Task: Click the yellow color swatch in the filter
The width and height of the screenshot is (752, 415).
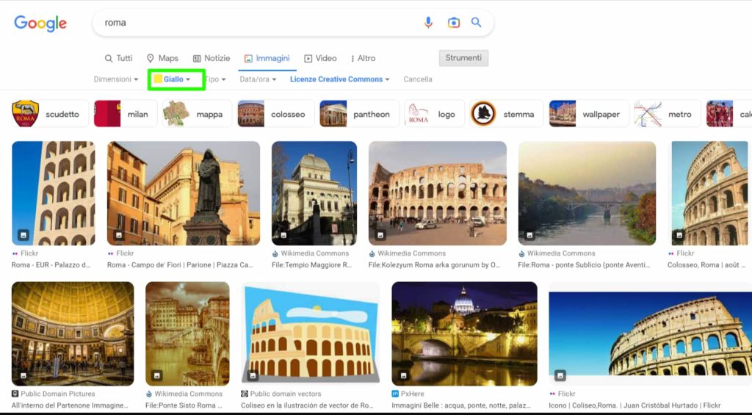Action: click(158, 79)
